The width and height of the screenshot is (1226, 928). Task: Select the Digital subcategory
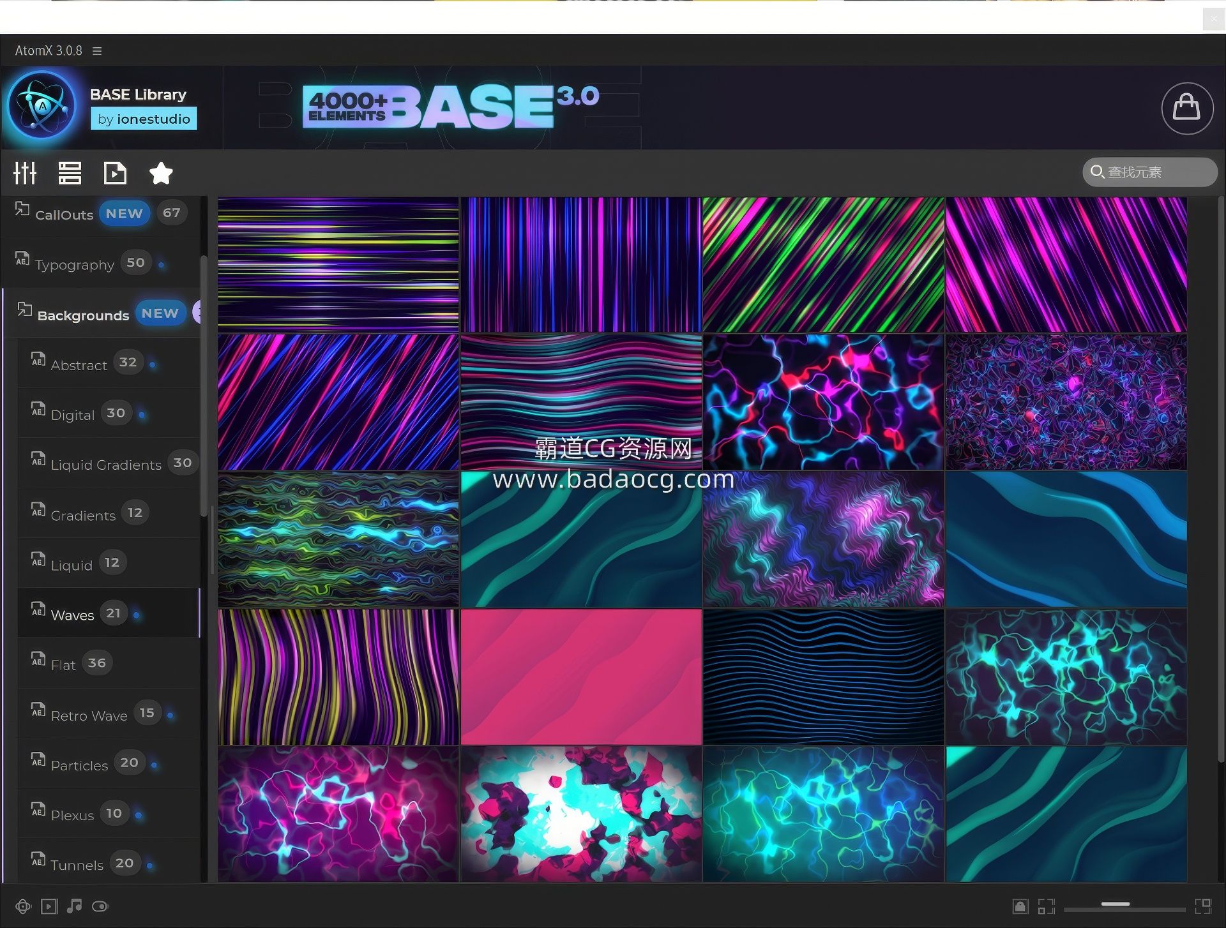[x=109, y=414]
